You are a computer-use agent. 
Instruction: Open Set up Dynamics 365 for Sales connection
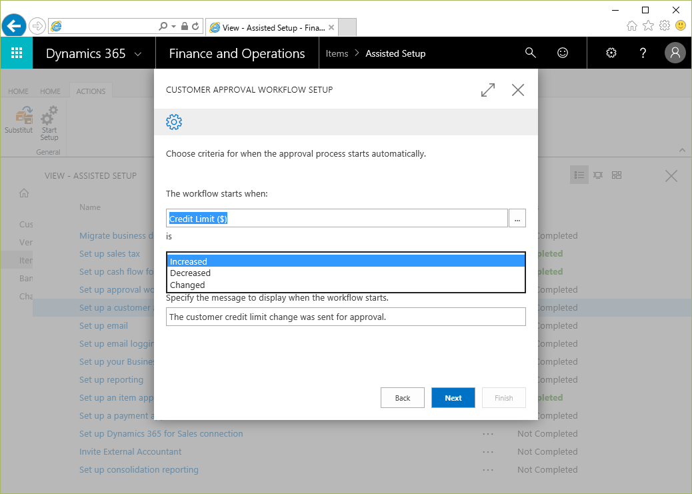click(x=161, y=433)
